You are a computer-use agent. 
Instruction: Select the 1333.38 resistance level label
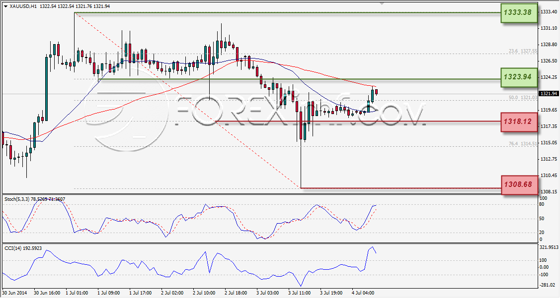click(519, 12)
